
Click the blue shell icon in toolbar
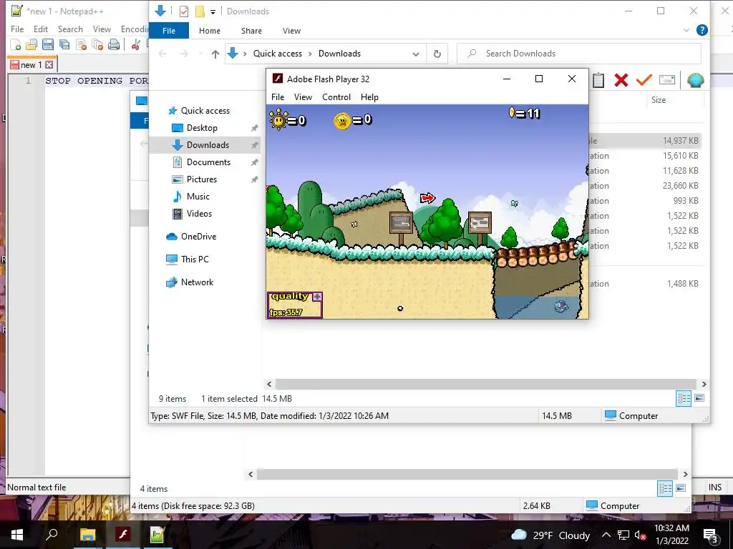[696, 80]
